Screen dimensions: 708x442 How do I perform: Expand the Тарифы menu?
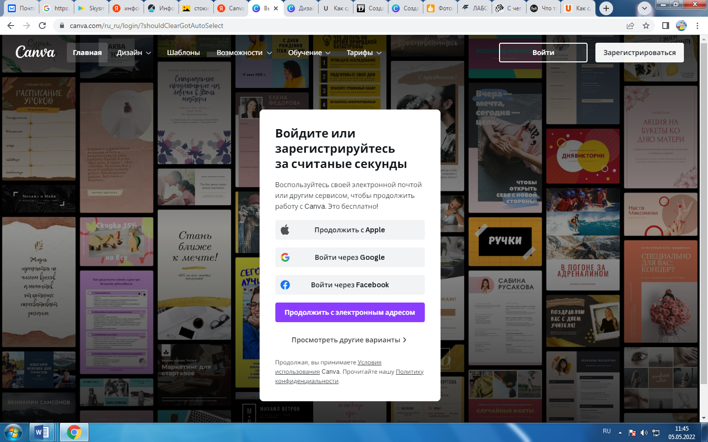[x=364, y=53]
